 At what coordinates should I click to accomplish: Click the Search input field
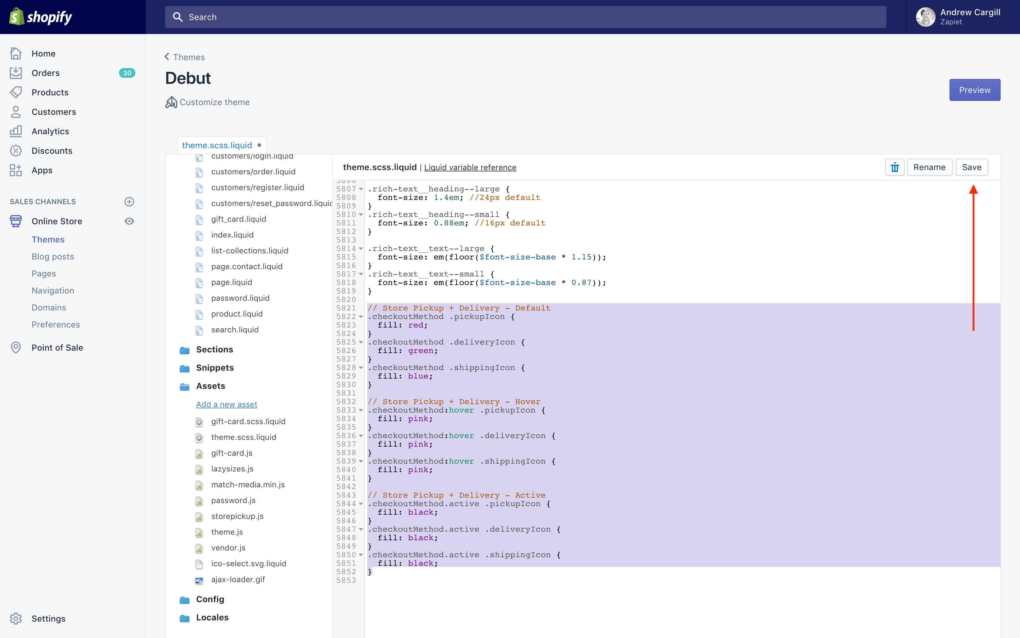[525, 17]
